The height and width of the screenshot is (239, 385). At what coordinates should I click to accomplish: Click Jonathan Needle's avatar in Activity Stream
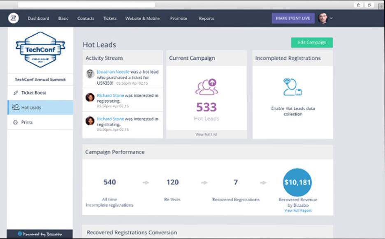pos(90,74)
